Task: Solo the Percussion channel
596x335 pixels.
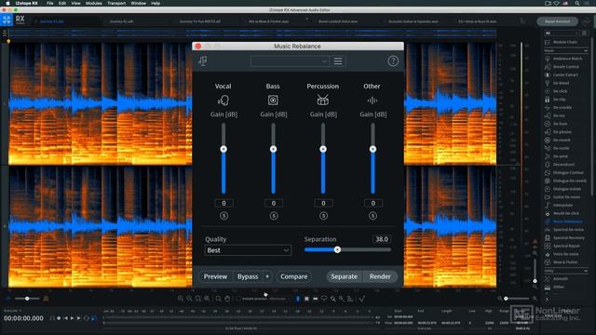Action: click(x=323, y=216)
